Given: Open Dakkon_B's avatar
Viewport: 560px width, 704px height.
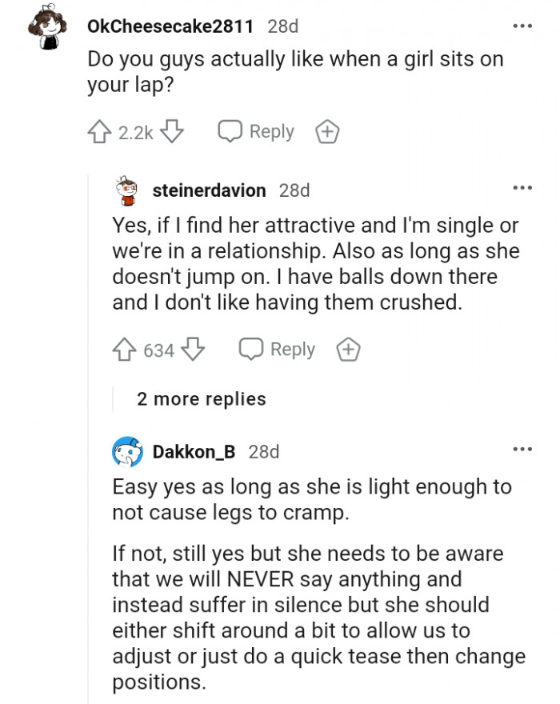Looking at the screenshot, I should (x=127, y=452).
